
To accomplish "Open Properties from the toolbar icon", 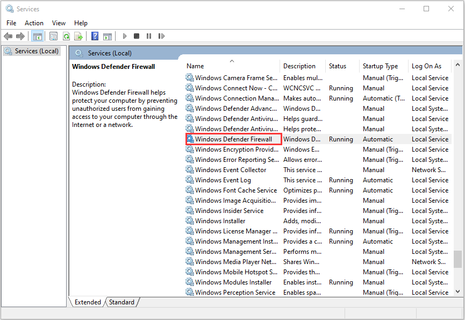I will [x=53, y=36].
